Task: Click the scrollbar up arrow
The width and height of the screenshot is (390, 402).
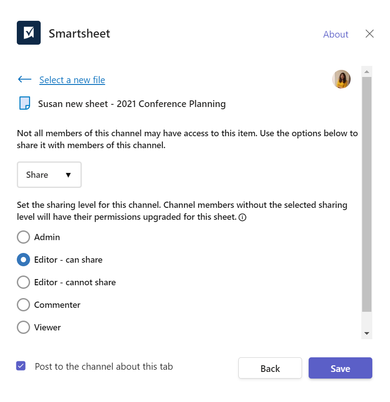Action: (366, 72)
